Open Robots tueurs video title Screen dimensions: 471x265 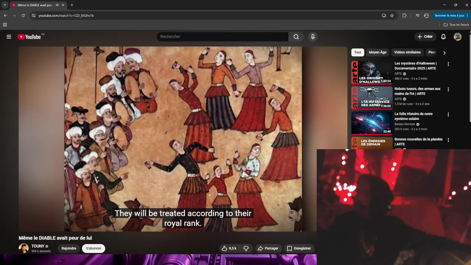point(417,91)
